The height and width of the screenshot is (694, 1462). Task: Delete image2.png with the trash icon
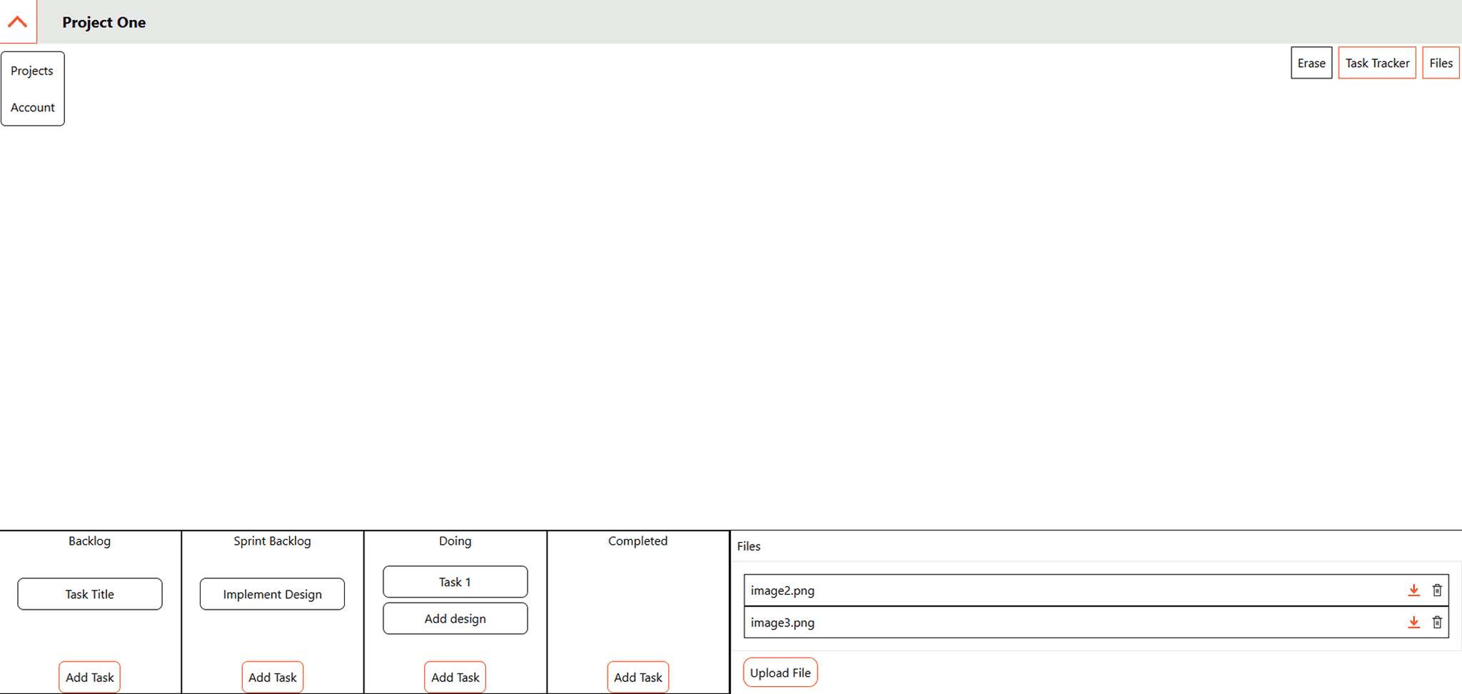click(x=1437, y=590)
